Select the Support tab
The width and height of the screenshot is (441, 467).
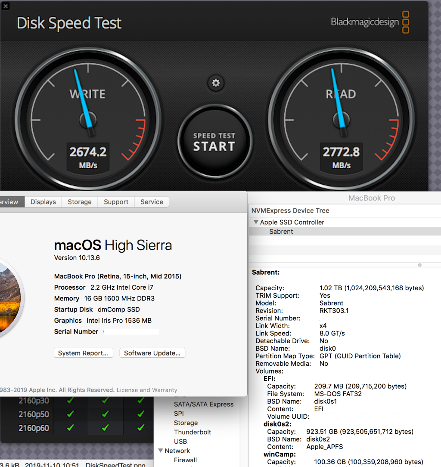point(116,202)
